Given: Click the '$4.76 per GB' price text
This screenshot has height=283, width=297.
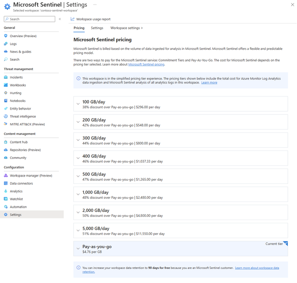Looking at the screenshot, I should 92,252.
